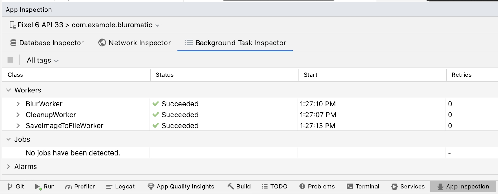Screen dimensions: 498x194
Task: Expand the CleanupWorker row
Action: [18, 115]
